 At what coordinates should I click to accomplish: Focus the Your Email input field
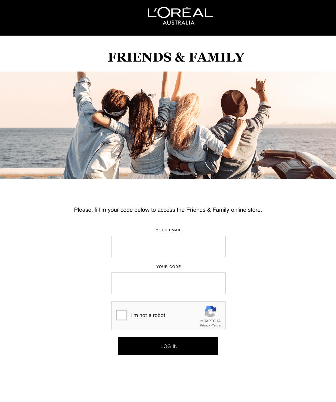[168, 246]
